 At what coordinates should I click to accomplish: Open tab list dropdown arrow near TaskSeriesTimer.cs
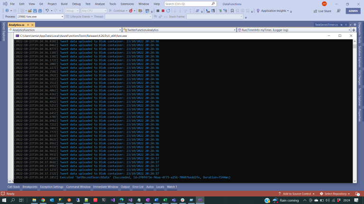coord(351,25)
